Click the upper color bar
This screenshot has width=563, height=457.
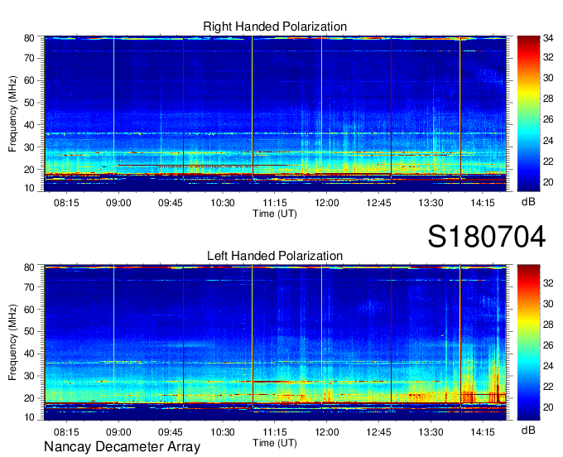click(528, 113)
